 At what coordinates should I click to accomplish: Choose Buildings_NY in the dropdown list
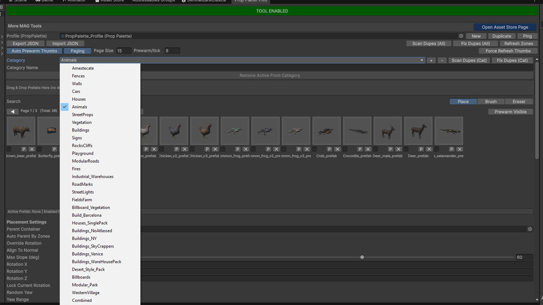(x=84, y=238)
